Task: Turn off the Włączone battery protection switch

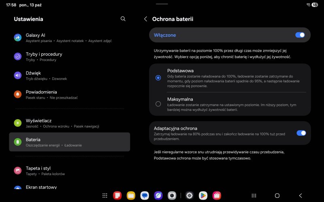Action: click(300, 35)
